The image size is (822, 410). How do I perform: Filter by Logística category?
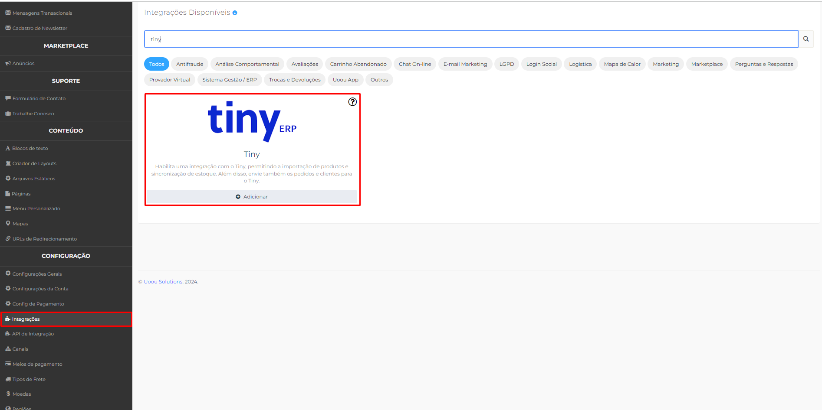point(580,64)
